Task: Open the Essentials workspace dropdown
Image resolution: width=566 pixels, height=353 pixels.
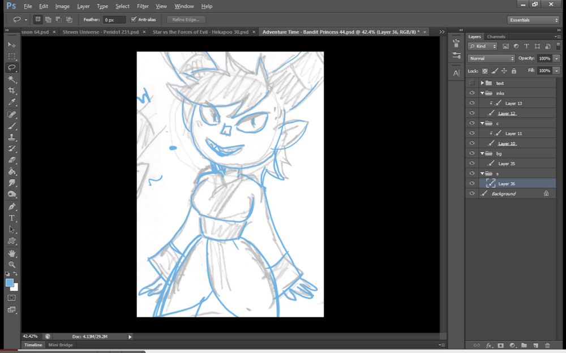Action: point(534,20)
